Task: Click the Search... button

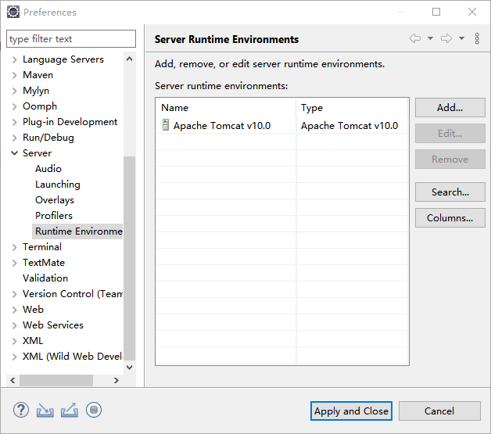Action: [x=450, y=192]
